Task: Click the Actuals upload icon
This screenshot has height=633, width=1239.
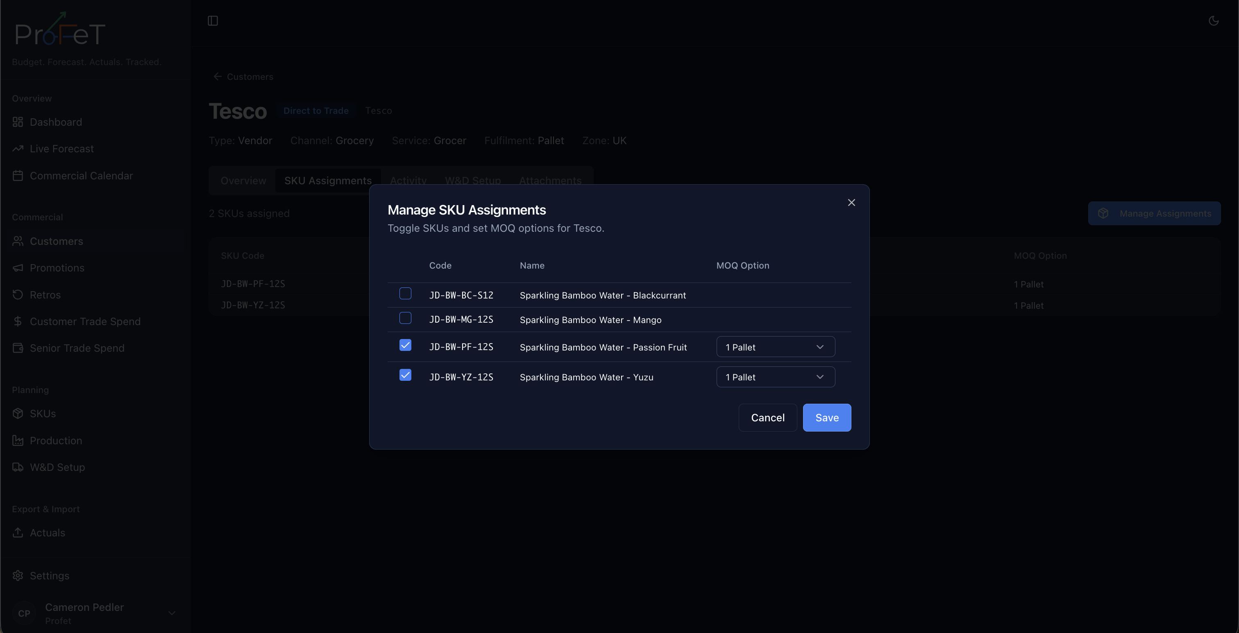Action: click(18, 533)
